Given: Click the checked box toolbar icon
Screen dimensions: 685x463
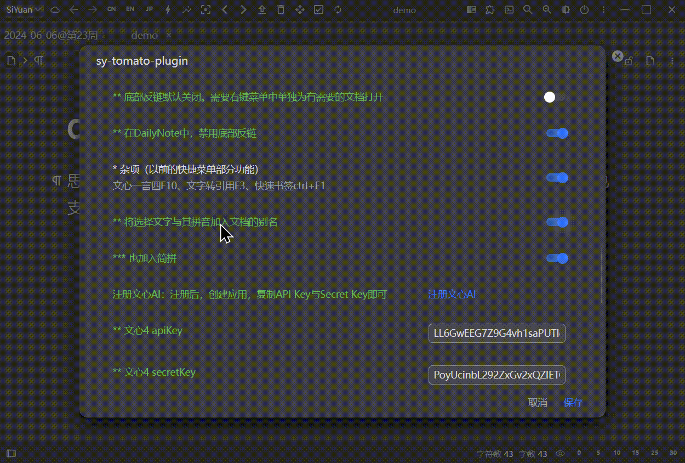Looking at the screenshot, I should click(x=318, y=10).
